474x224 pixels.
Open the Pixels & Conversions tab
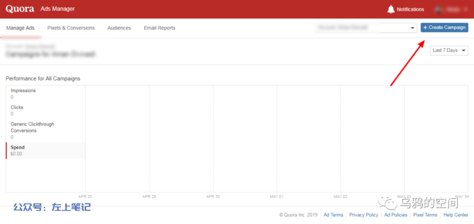tap(71, 28)
